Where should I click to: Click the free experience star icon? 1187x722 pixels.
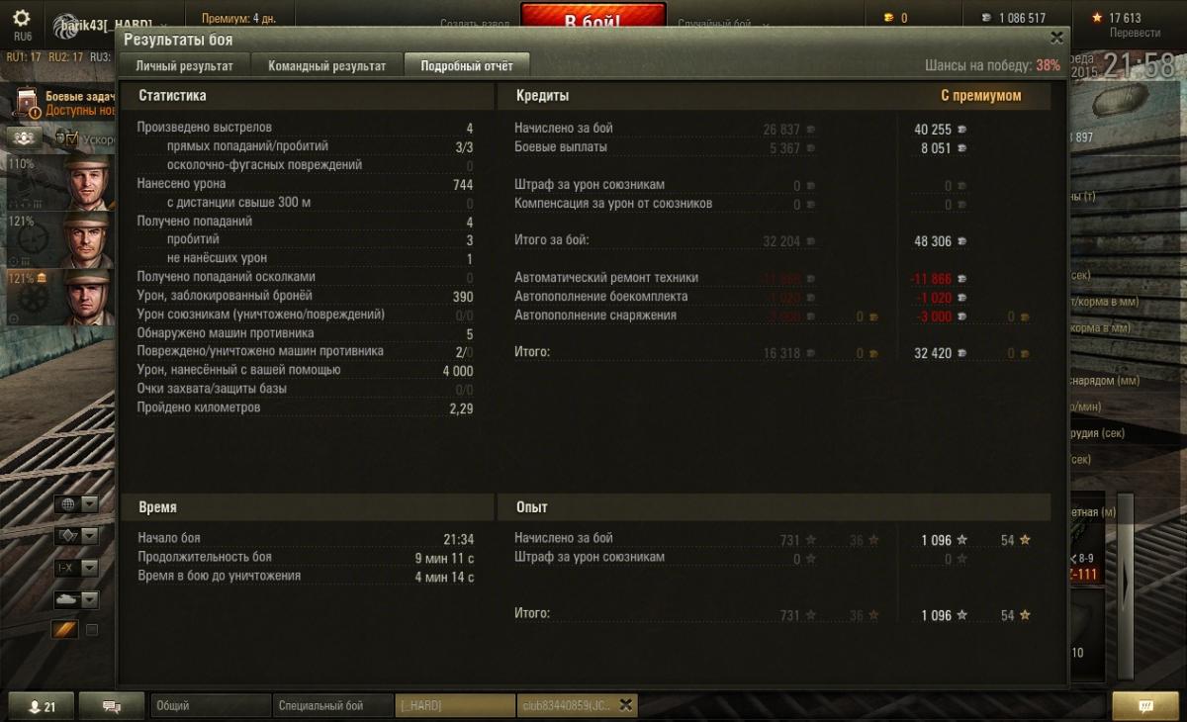click(x=1096, y=18)
